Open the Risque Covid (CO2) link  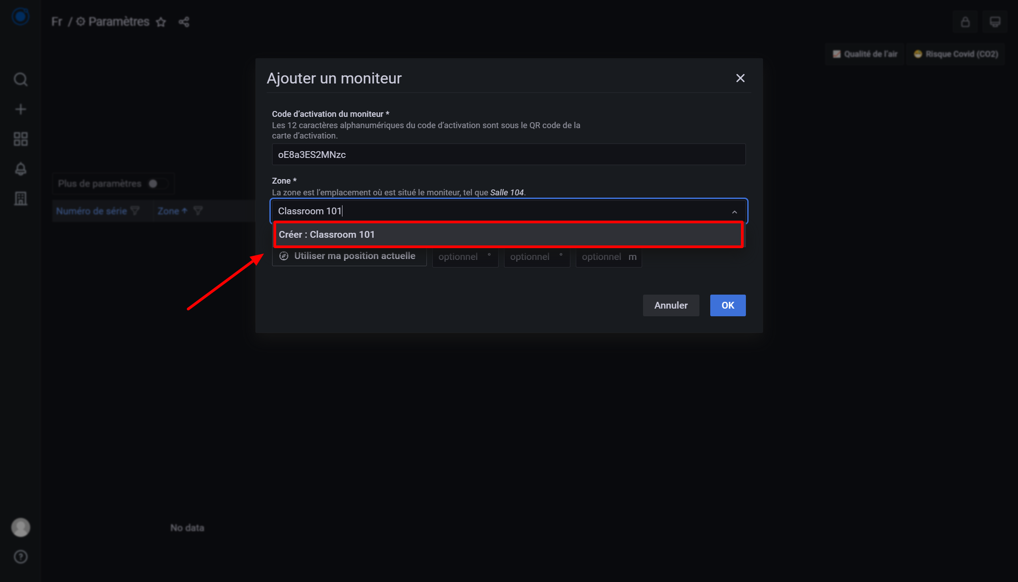click(956, 54)
